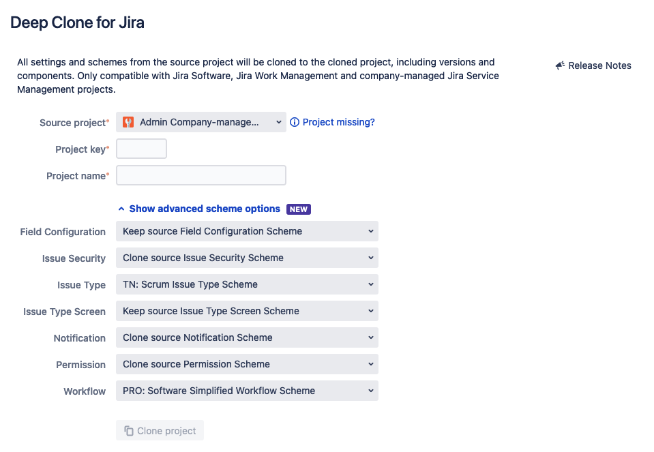Click the dropdown arrow for Workflow scheme
This screenshot has width=654, height=452.
click(370, 390)
